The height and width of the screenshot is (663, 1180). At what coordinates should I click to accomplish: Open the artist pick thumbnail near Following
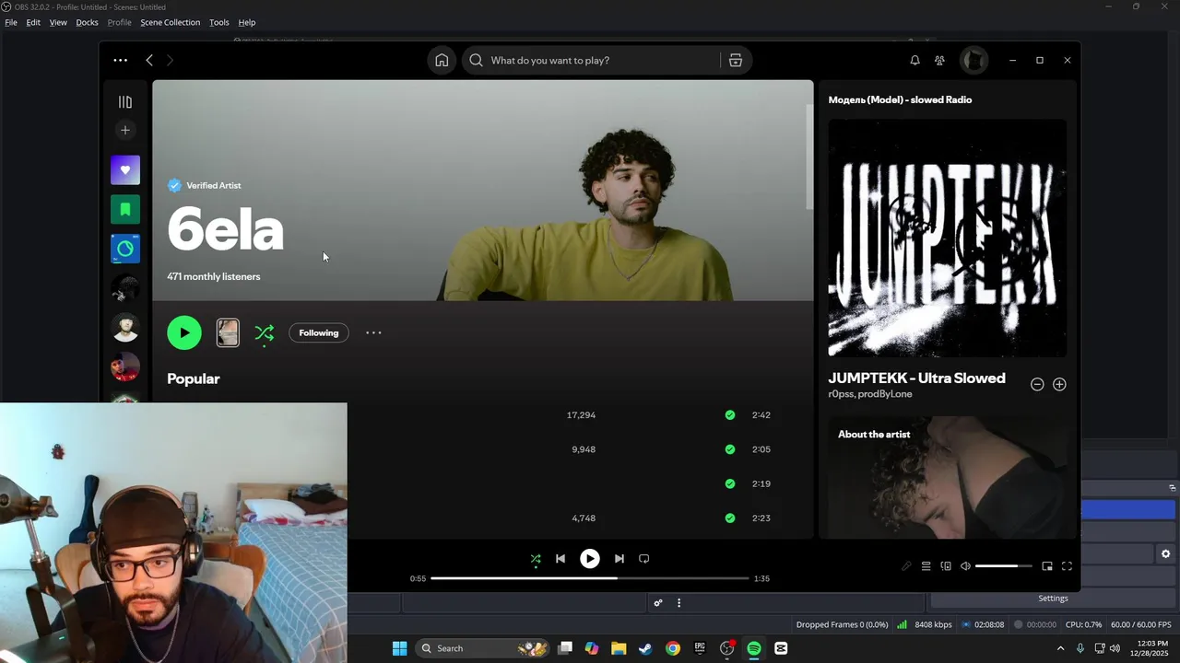coord(228,332)
